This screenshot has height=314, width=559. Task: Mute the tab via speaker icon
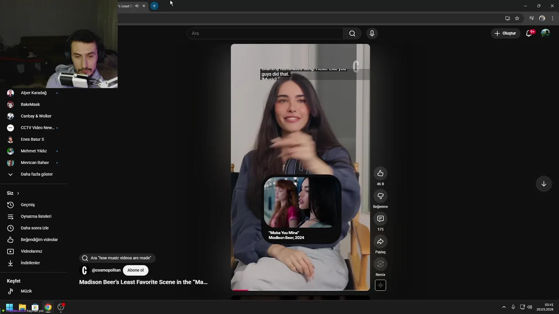coord(137,6)
